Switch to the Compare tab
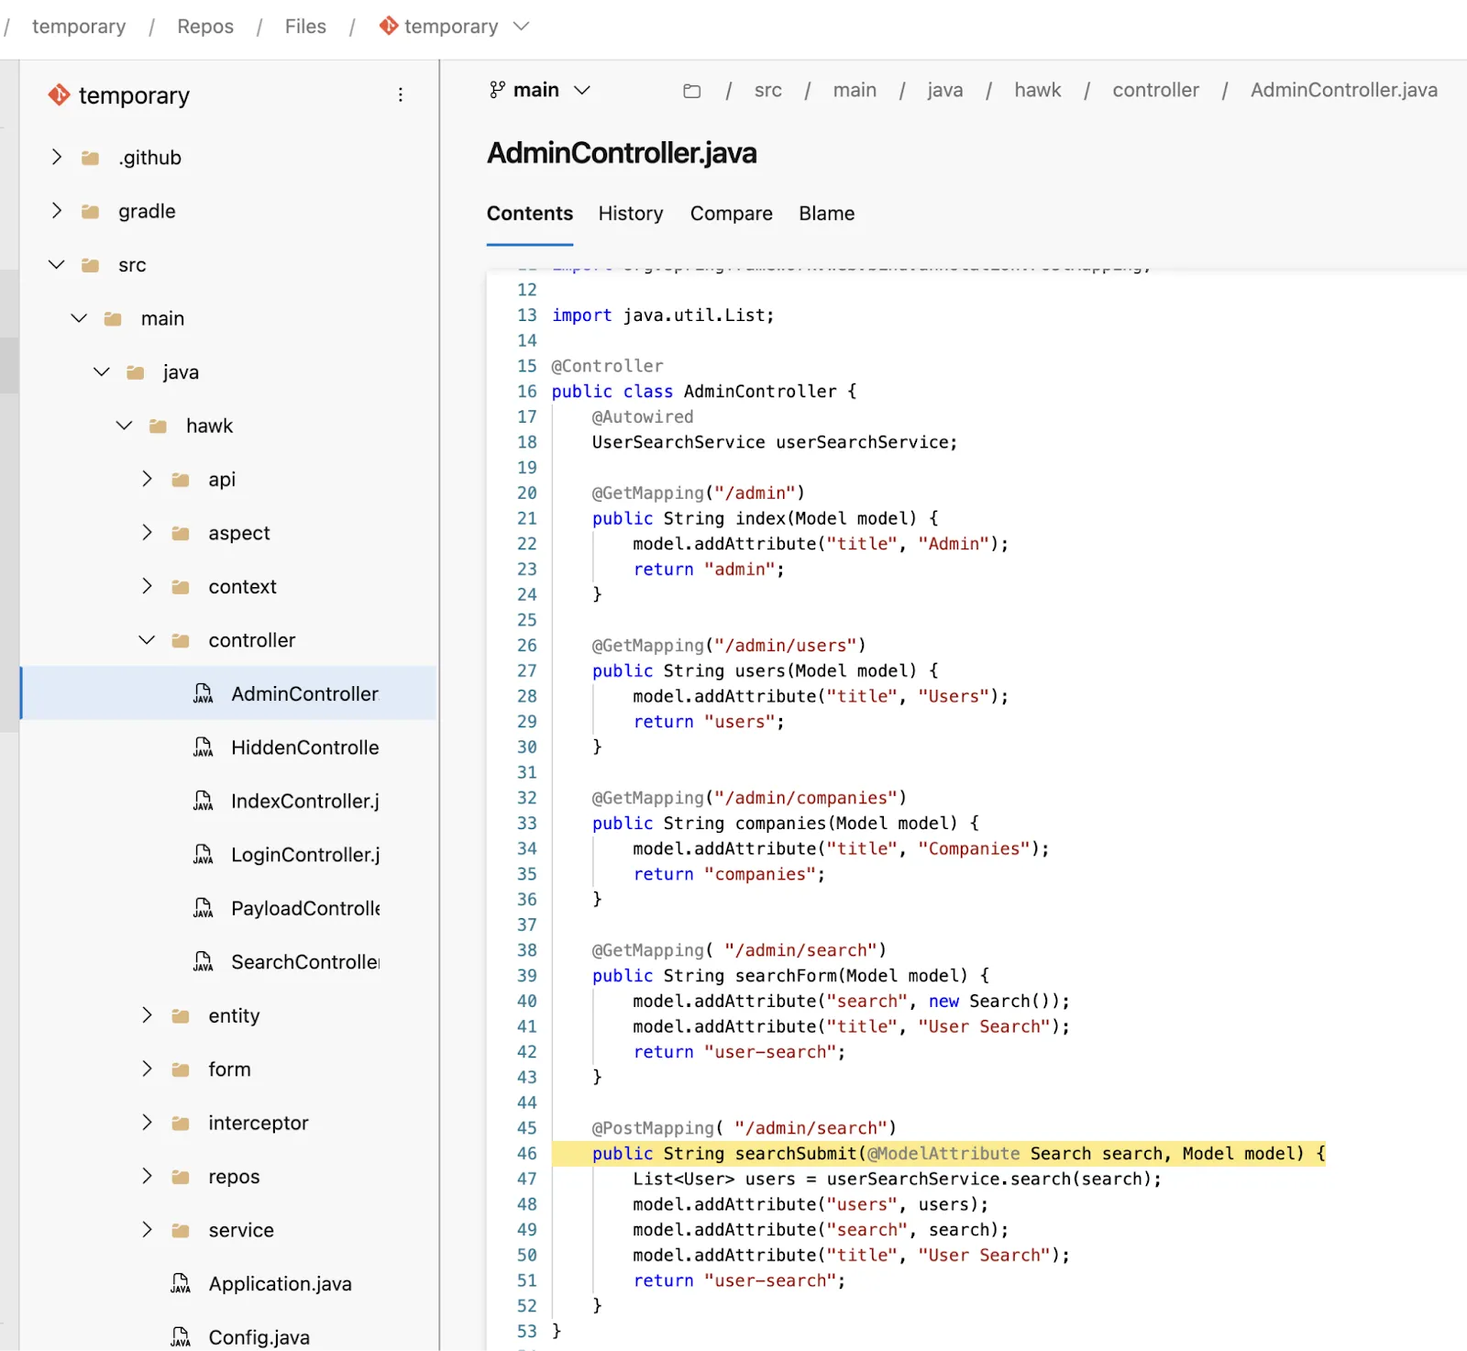 point(732,214)
